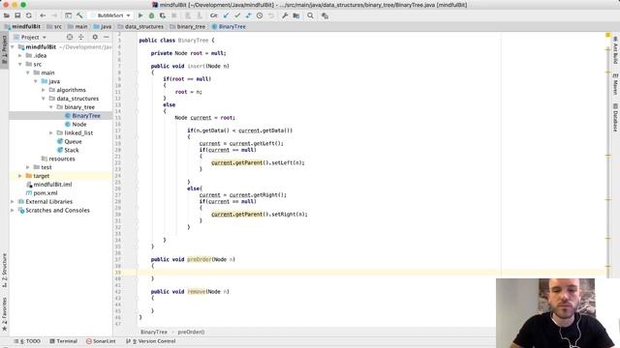
Task: Open the Terminal tool window
Action: [63, 341]
